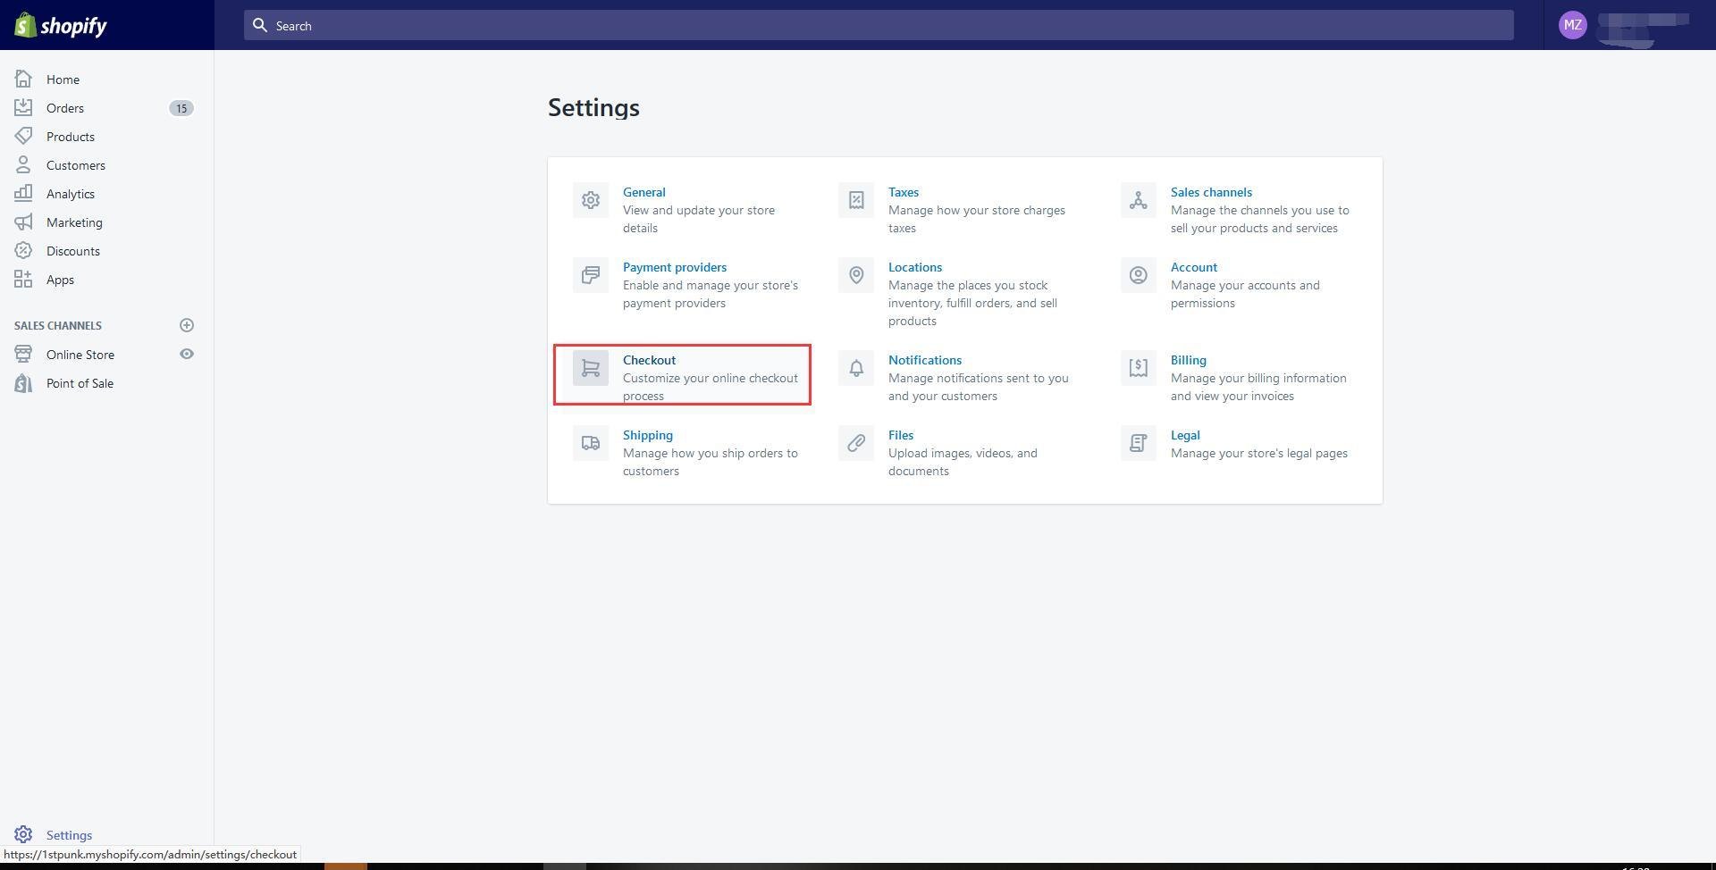Click the General settings gear icon
Image resolution: width=1716 pixels, height=870 pixels.
(x=591, y=200)
